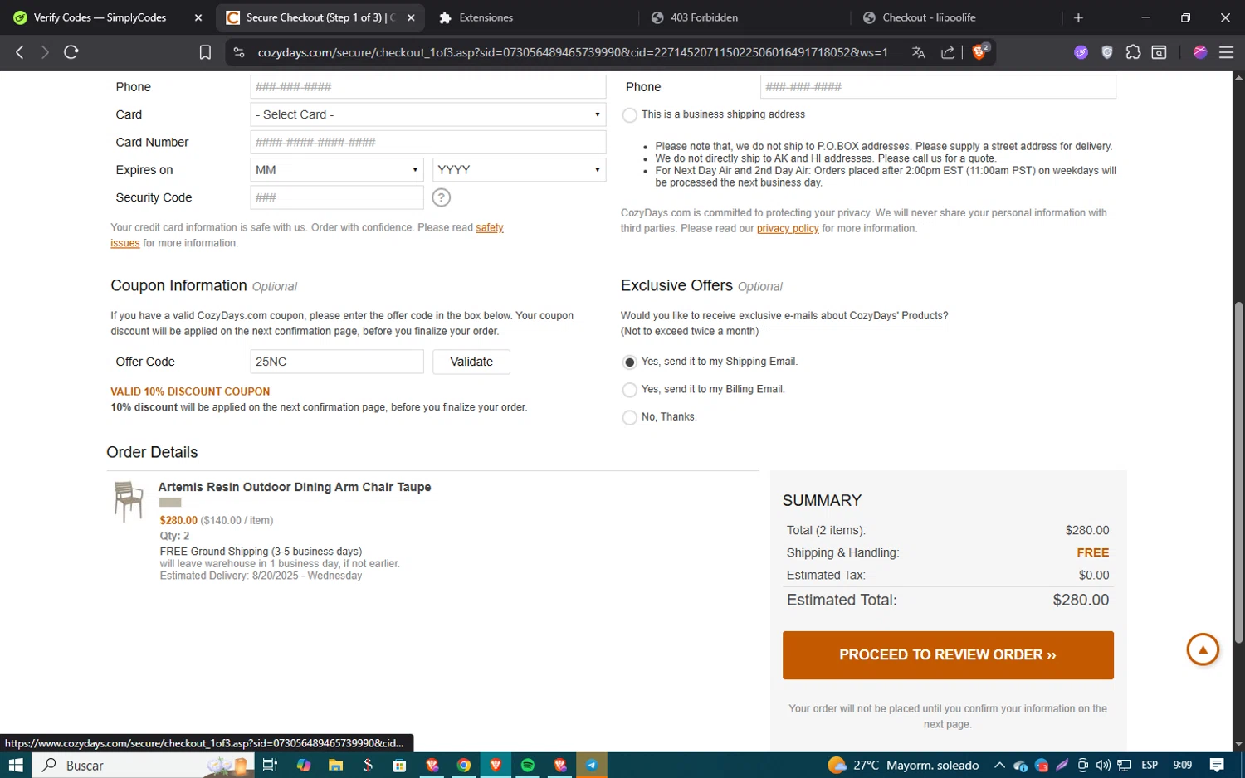Click the scroll-to-top circular arrow button
Image resolution: width=1245 pixels, height=778 pixels.
point(1203,649)
